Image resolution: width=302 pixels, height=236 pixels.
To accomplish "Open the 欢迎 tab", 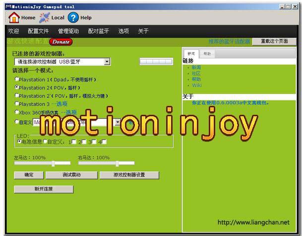I will coord(13,31).
